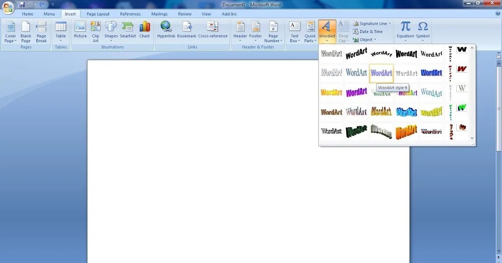Click the highlighted WordArt ribbon button
The height and width of the screenshot is (263, 502).
coord(327,32)
